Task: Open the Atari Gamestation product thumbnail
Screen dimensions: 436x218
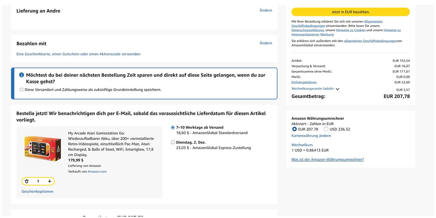Action: pyautogui.click(x=42, y=149)
